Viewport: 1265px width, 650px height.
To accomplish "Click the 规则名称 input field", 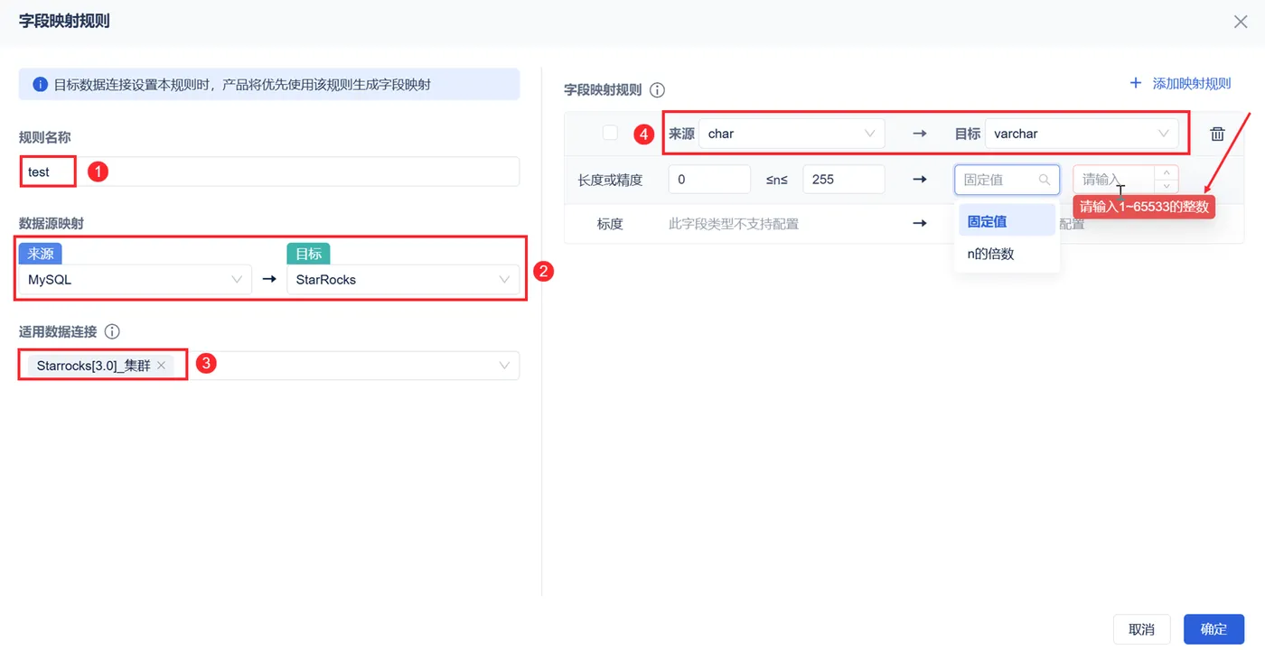I will pyautogui.click(x=298, y=172).
